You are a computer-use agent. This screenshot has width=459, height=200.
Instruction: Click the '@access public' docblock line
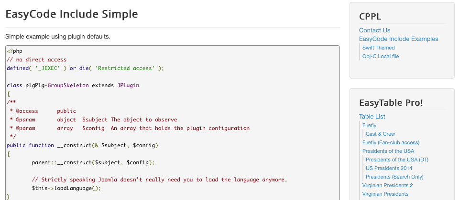43,111
